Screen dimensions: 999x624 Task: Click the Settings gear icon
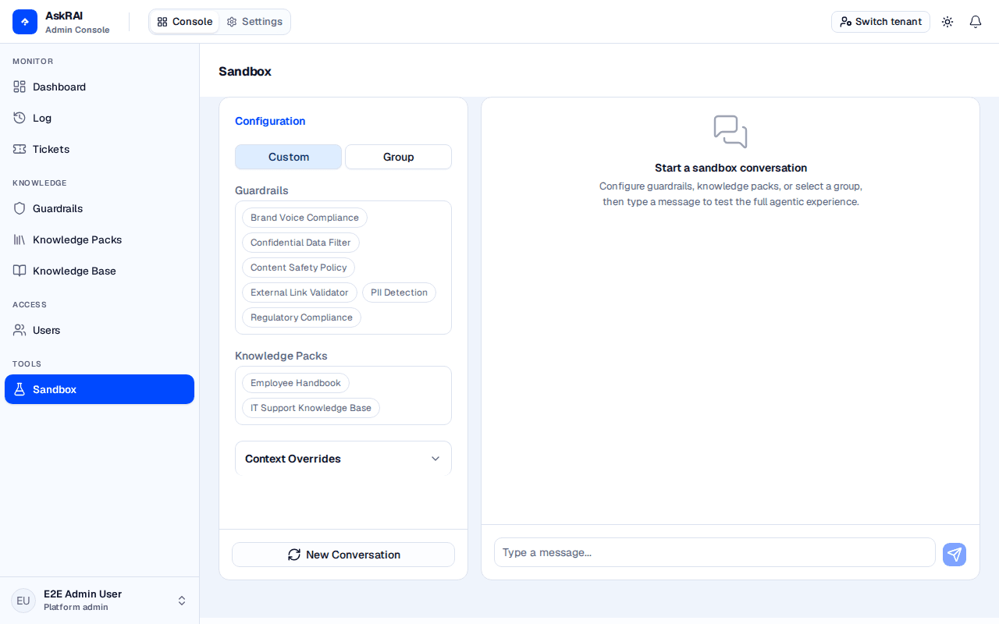tap(232, 22)
